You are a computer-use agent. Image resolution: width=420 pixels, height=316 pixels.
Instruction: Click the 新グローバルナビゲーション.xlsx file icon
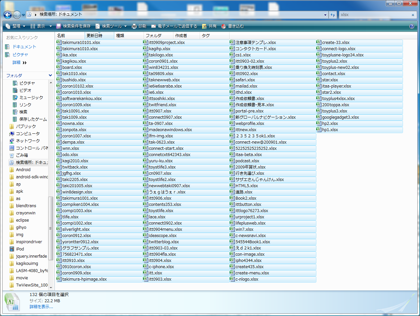pyautogui.click(x=232, y=117)
